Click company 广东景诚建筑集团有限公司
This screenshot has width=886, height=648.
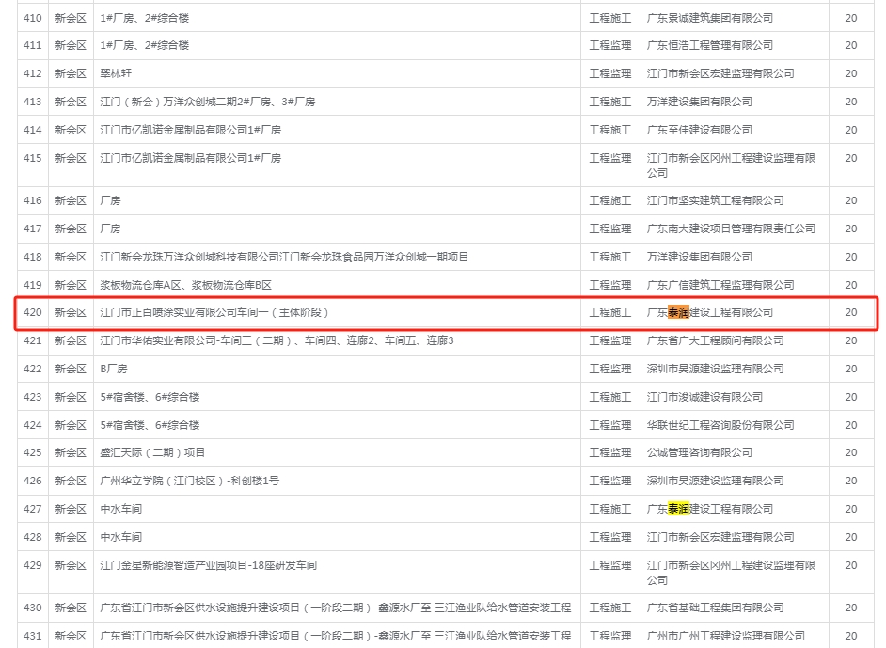click(x=710, y=18)
